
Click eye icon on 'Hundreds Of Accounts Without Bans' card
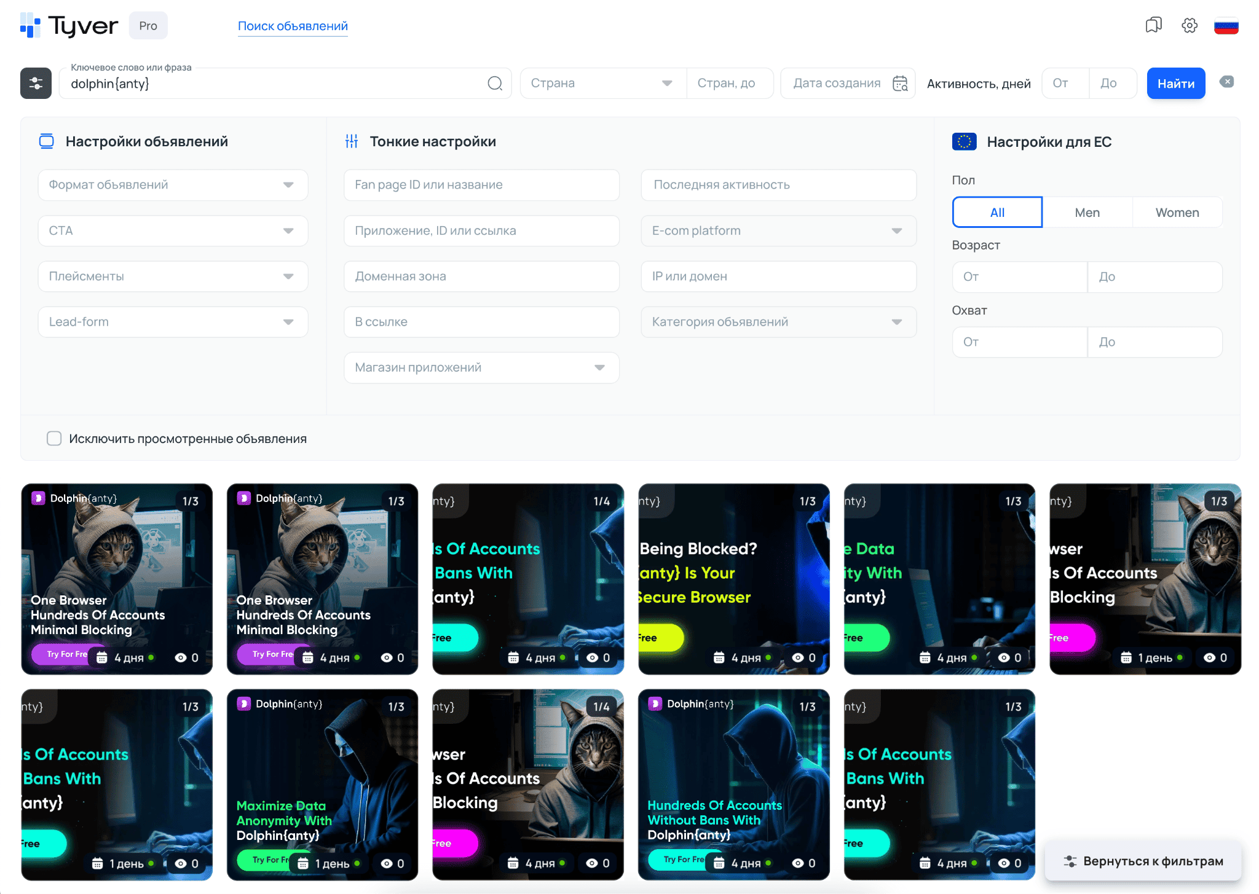click(x=798, y=863)
